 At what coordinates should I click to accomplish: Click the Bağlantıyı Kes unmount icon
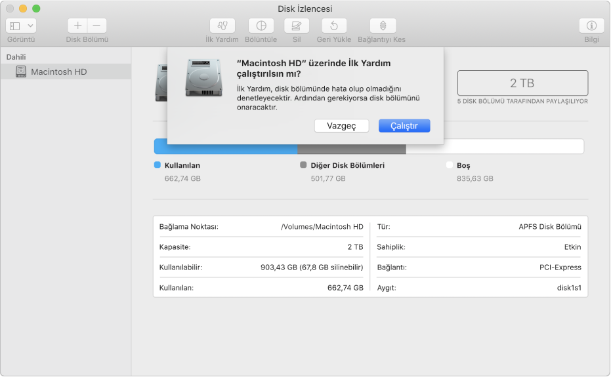click(x=383, y=26)
